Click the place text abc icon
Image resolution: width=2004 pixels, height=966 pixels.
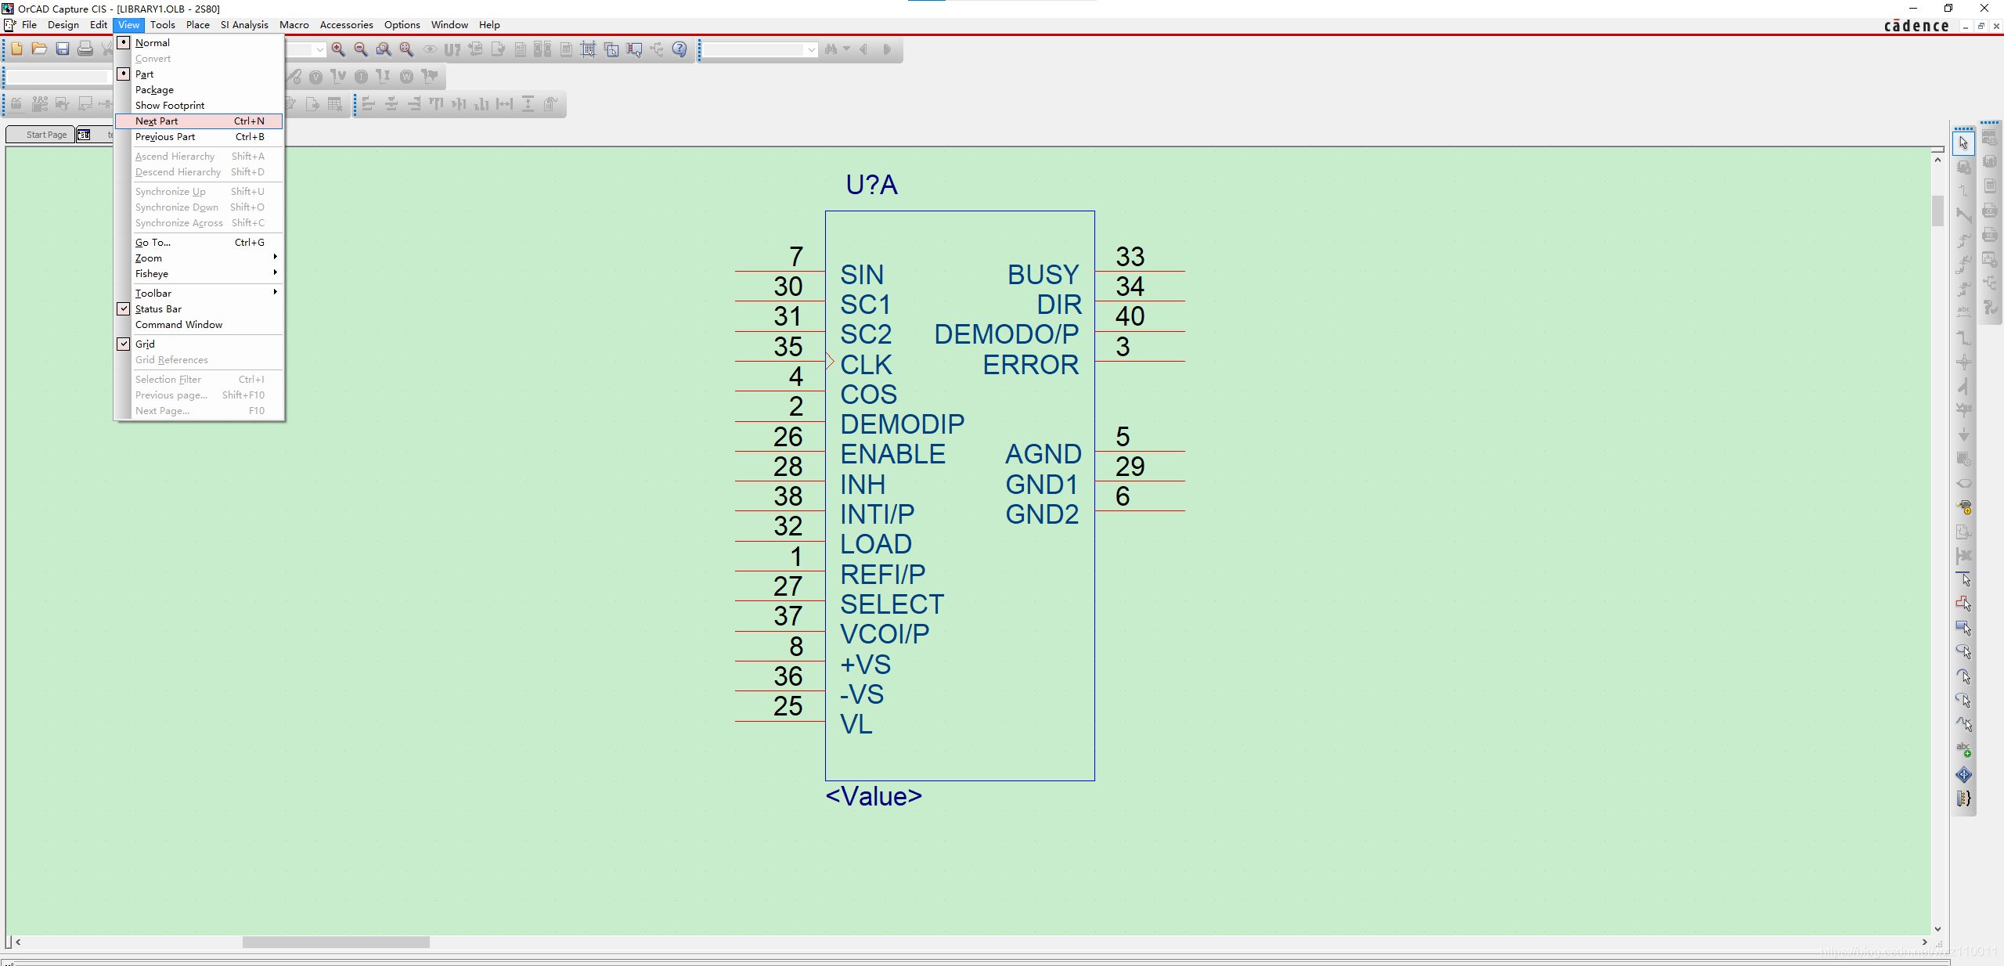pyautogui.click(x=1963, y=749)
